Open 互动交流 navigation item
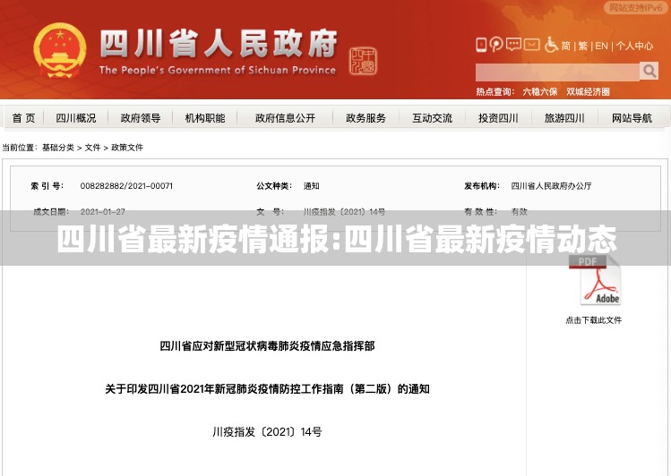Image resolution: width=671 pixels, height=476 pixels. coord(432,118)
